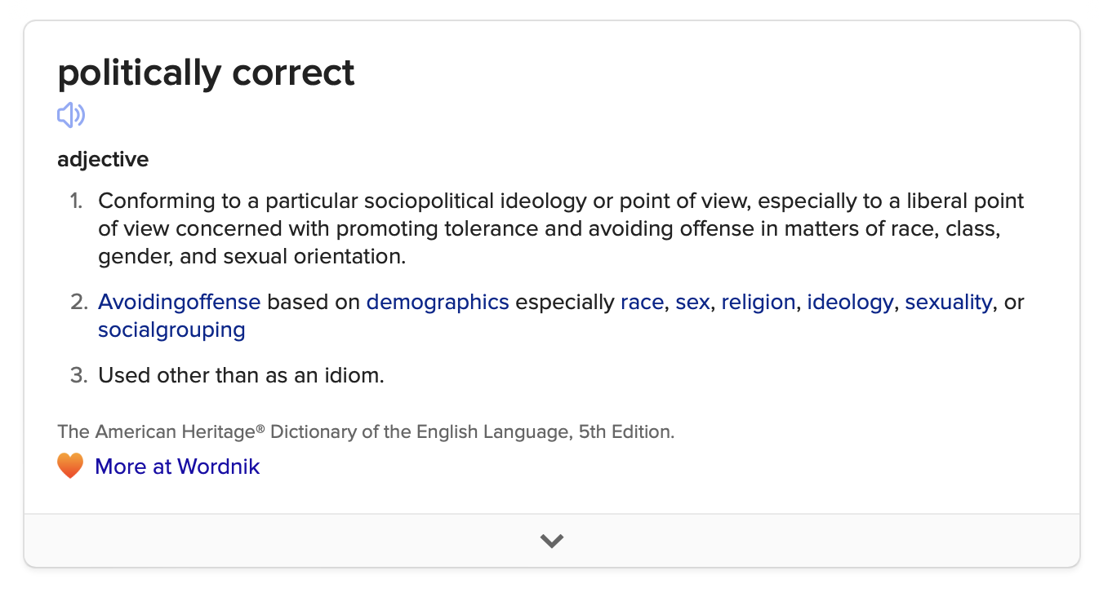The width and height of the screenshot is (1099, 597).
Task: Open the sex link in definition
Action: coord(692,302)
